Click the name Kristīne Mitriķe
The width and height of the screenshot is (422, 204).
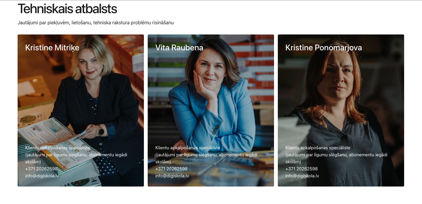tap(52, 48)
